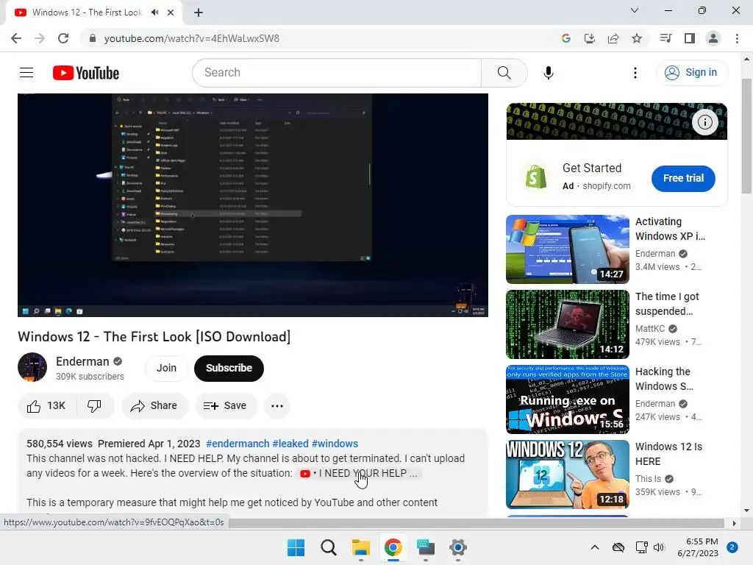Toggle Chrome side panel
753x565 pixels.
click(689, 38)
